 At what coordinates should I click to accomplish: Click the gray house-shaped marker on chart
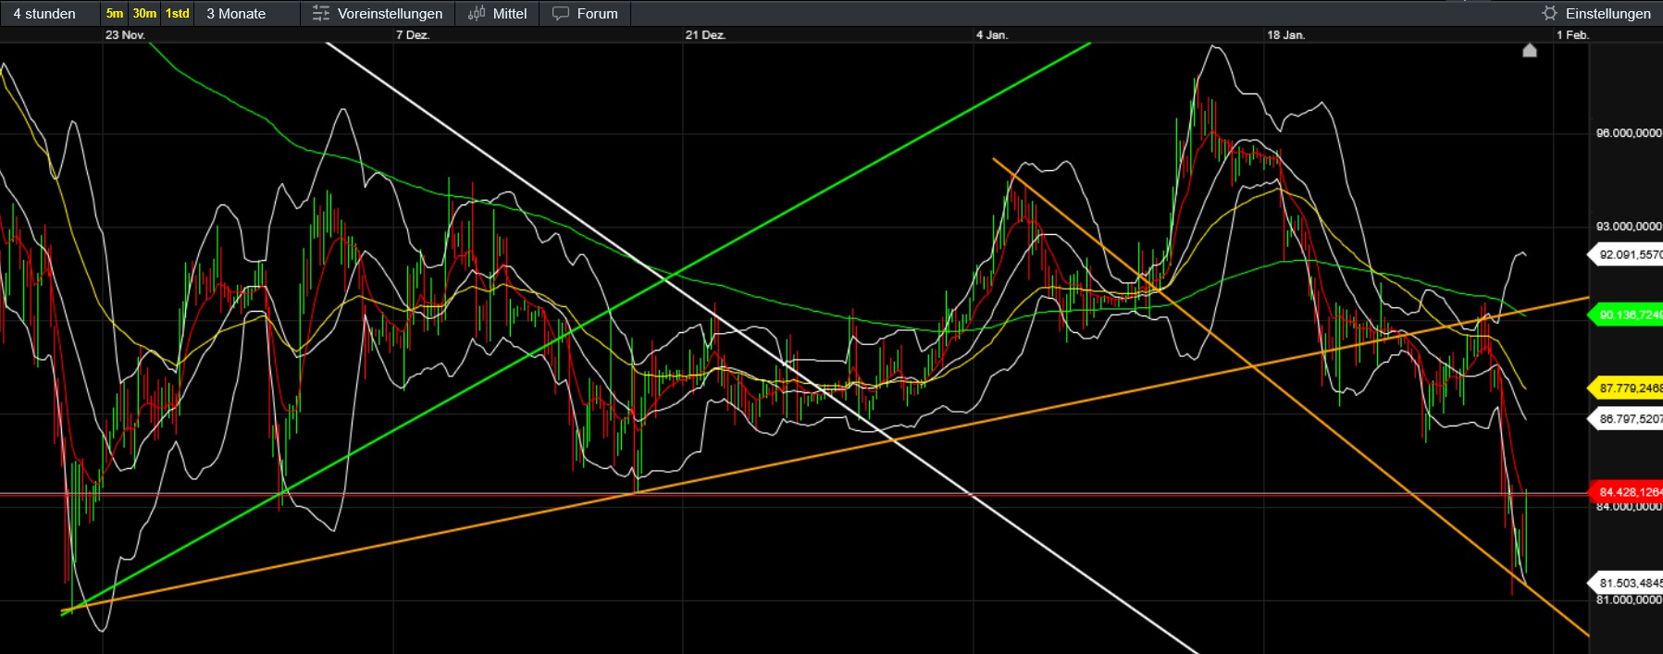tap(1529, 50)
